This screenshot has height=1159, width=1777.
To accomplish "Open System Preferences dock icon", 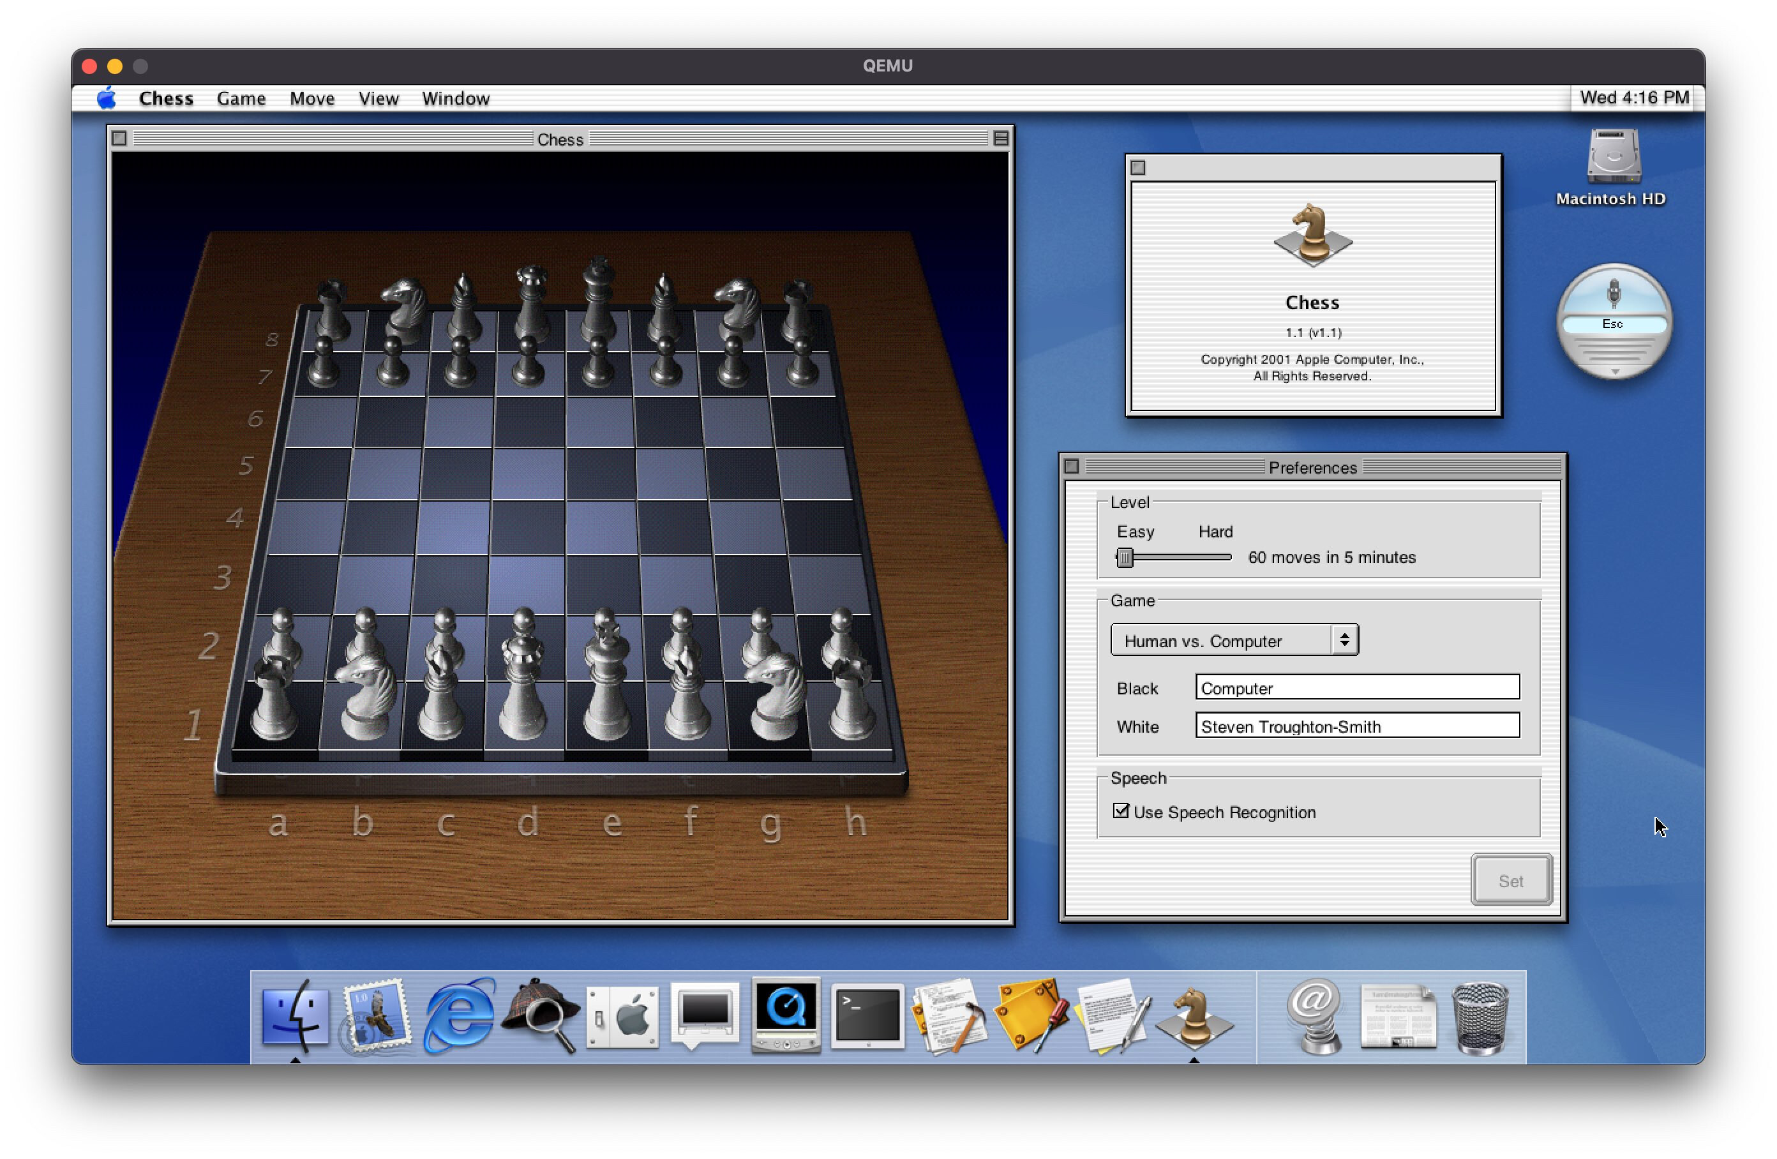I will [x=624, y=1017].
